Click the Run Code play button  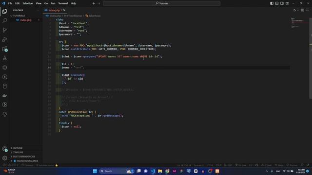294,10
